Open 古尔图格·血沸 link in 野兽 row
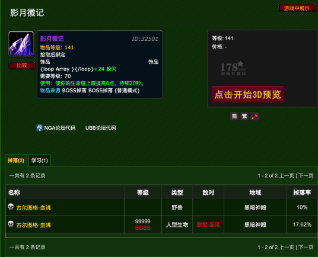The height and width of the screenshot is (257, 318). coord(33,208)
